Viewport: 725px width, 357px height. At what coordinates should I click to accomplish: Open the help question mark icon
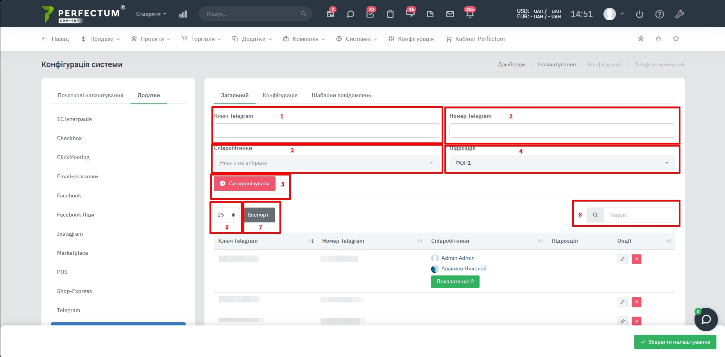pos(659,14)
